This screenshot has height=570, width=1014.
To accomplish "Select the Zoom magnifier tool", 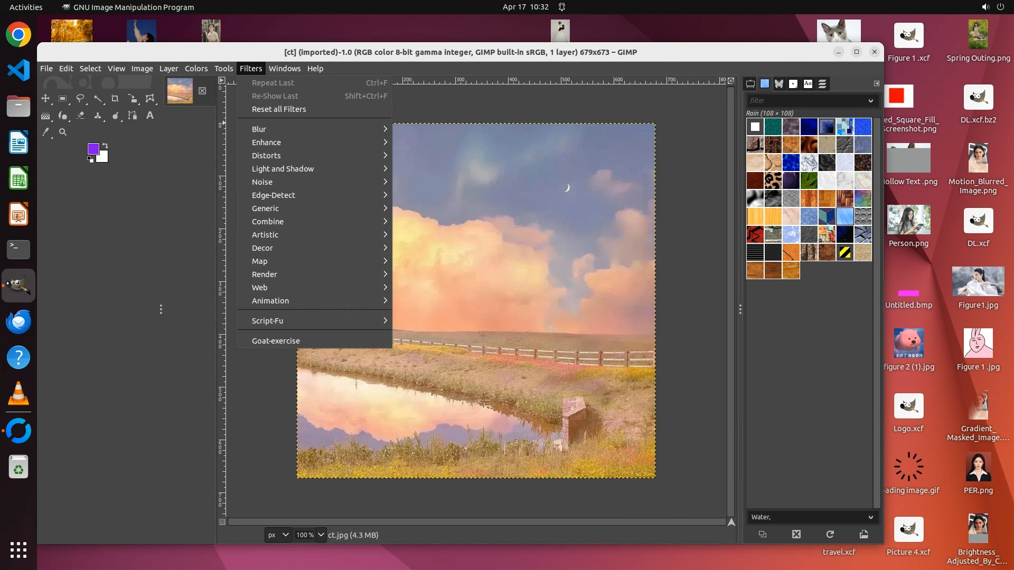I will [x=63, y=132].
